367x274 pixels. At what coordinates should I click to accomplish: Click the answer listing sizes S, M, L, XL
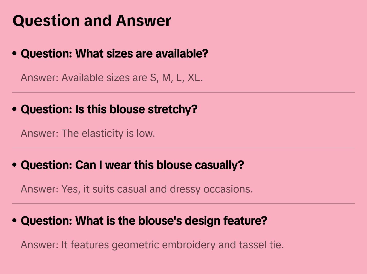point(112,78)
